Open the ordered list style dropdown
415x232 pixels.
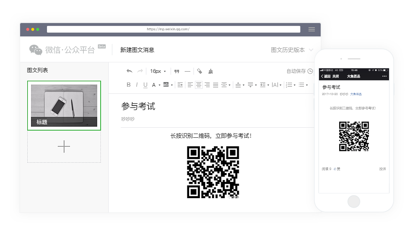(295, 85)
